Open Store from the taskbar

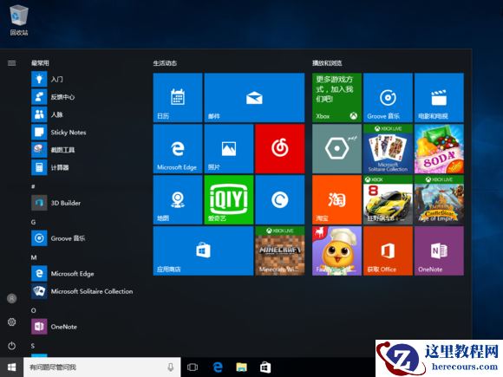coord(265,367)
